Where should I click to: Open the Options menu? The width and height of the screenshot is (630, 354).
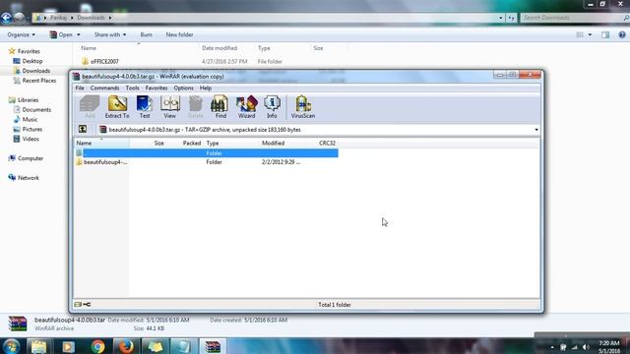pos(184,88)
